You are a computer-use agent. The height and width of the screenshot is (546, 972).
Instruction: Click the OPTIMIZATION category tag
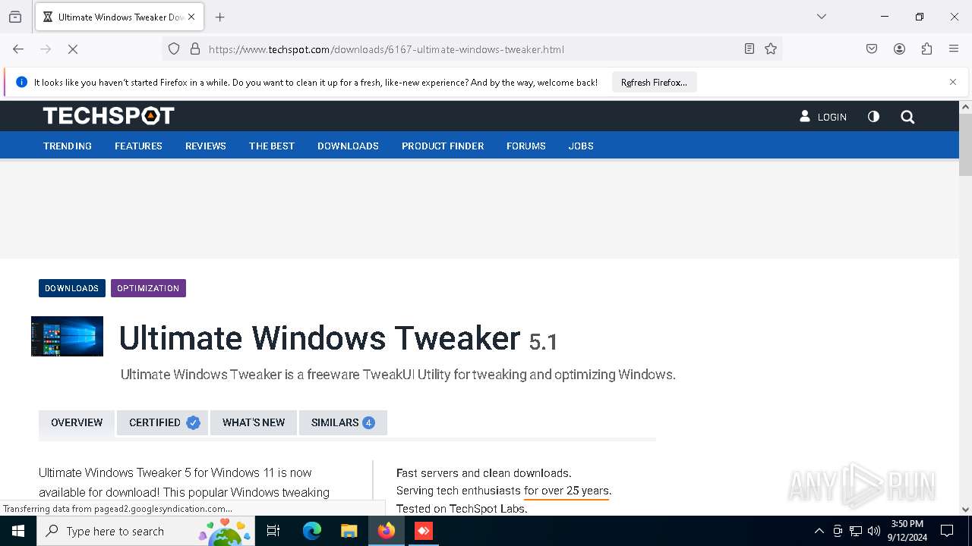tap(148, 288)
